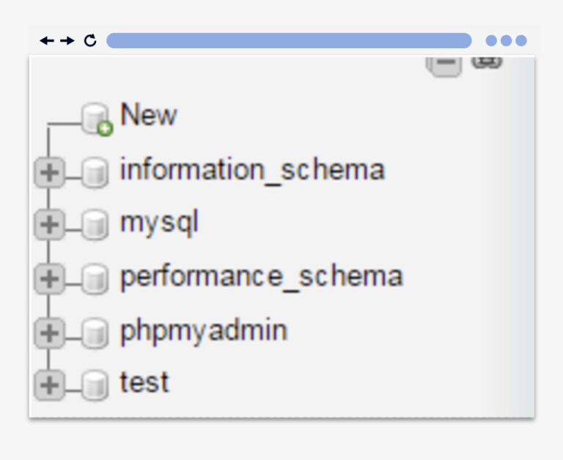The image size is (563, 460).
Task: Collapse all tree nodes with the minus icon
Action: 444,63
